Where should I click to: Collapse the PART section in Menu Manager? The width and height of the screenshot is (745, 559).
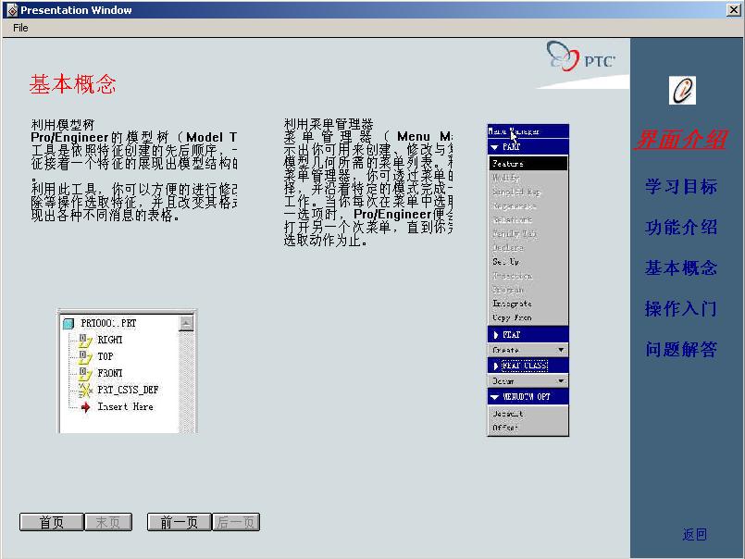click(x=495, y=147)
